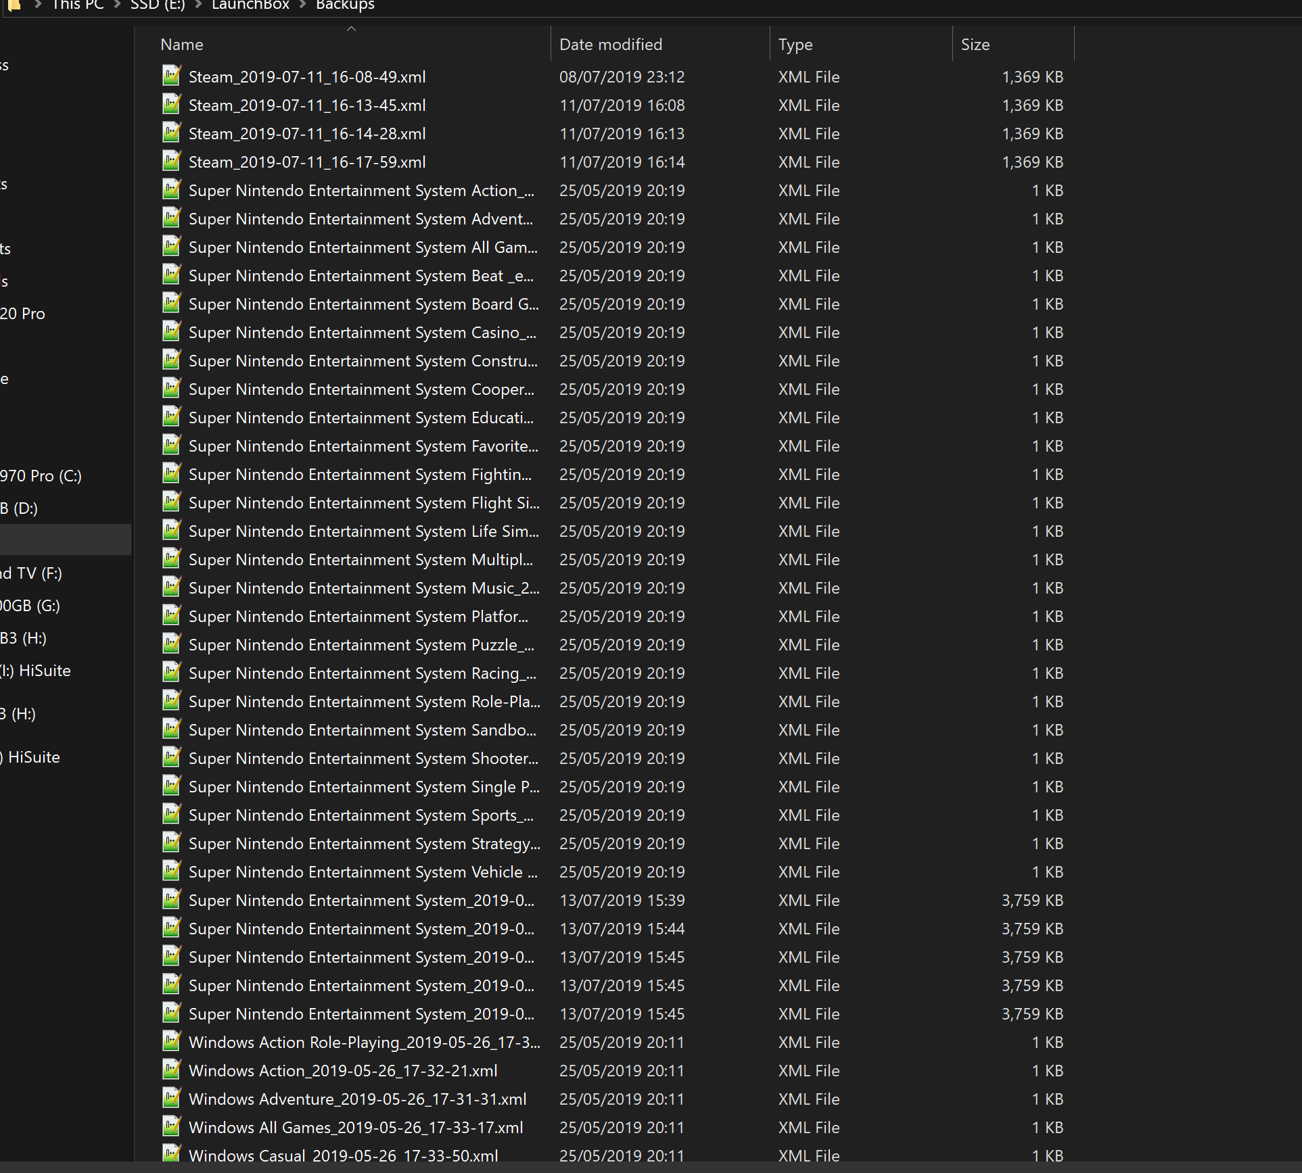The width and height of the screenshot is (1302, 1173).
Task: Click 08/07/2019 23:12 date cell
Action: click(622, 77)
